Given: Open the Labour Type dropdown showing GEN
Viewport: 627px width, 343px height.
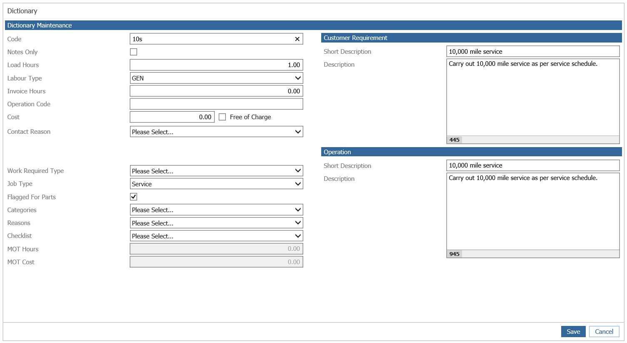Looking at the screenshot, I should pyautogui.click(x=216, y=78).
